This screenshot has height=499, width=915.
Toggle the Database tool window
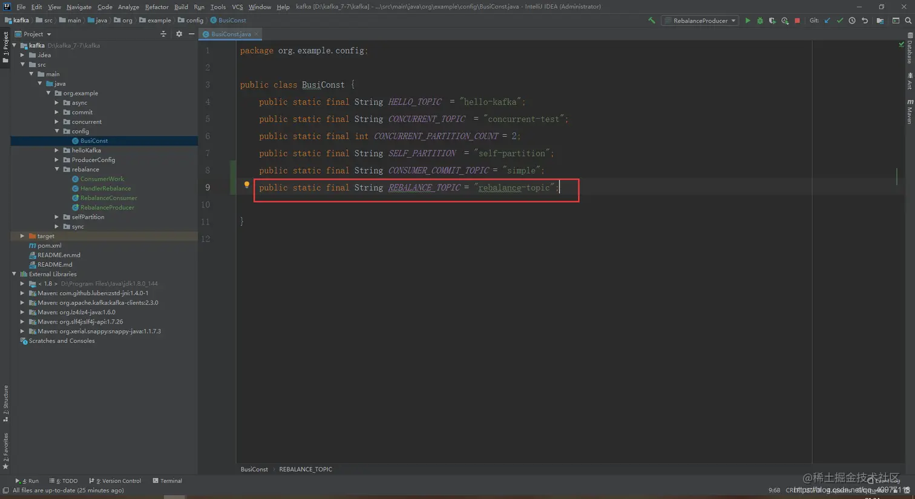point(910,48)
